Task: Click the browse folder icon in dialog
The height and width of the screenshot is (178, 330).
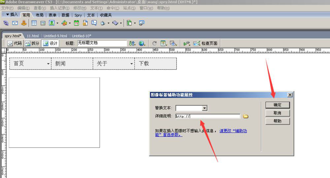Action: pos(246,116)
